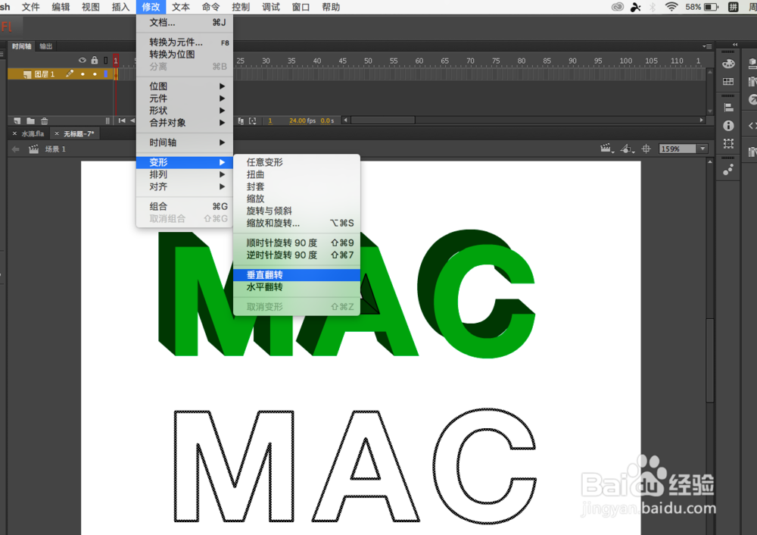Toggle lock all layers padlock icon
Viewport: 757px width, 535px height.
(x=95, y=61)
